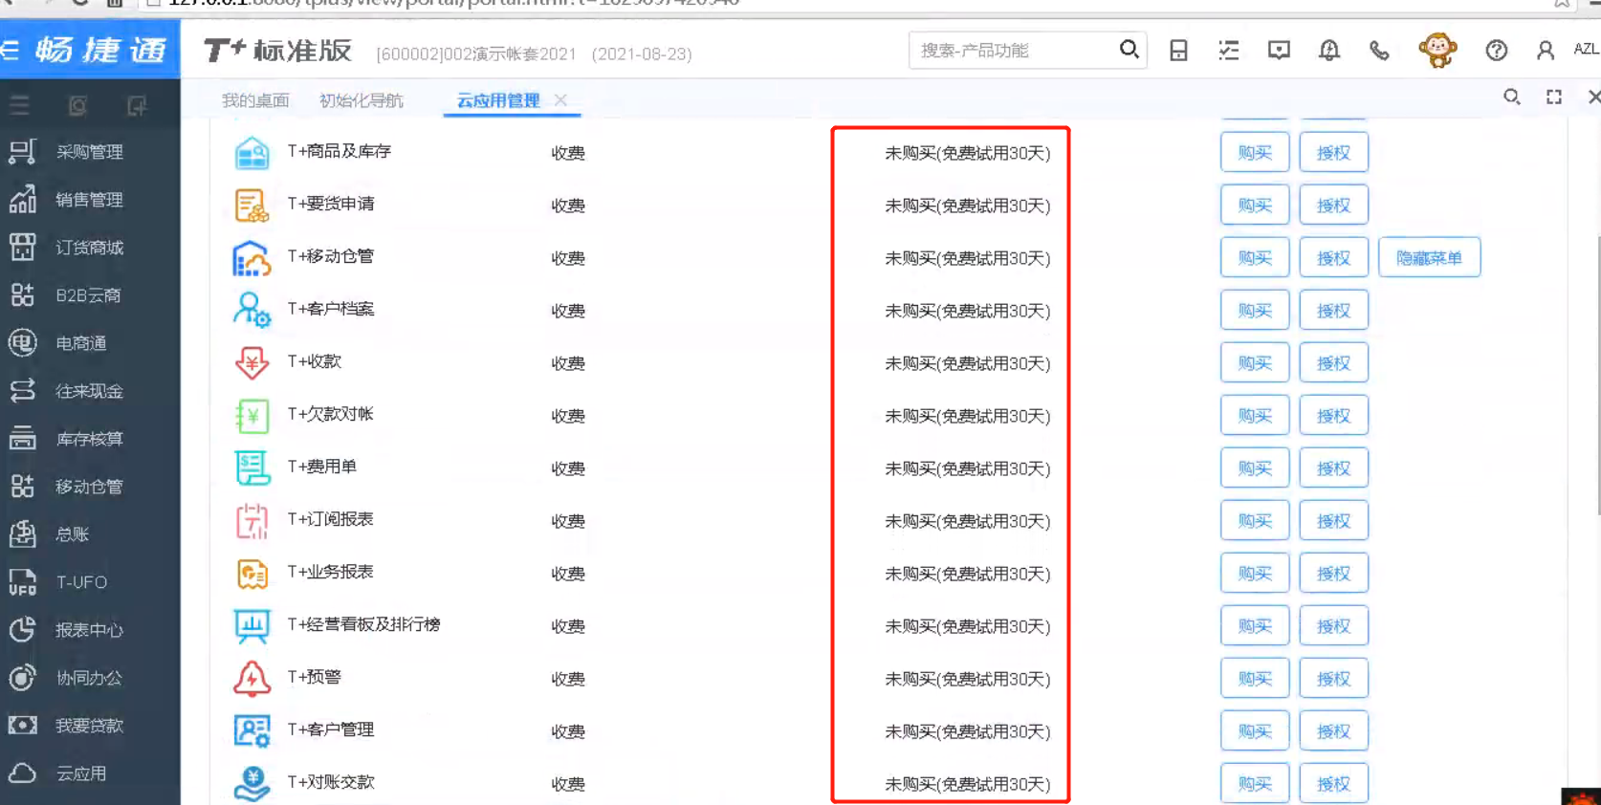Click 购买 for T+客户管理

point(1255,731)
